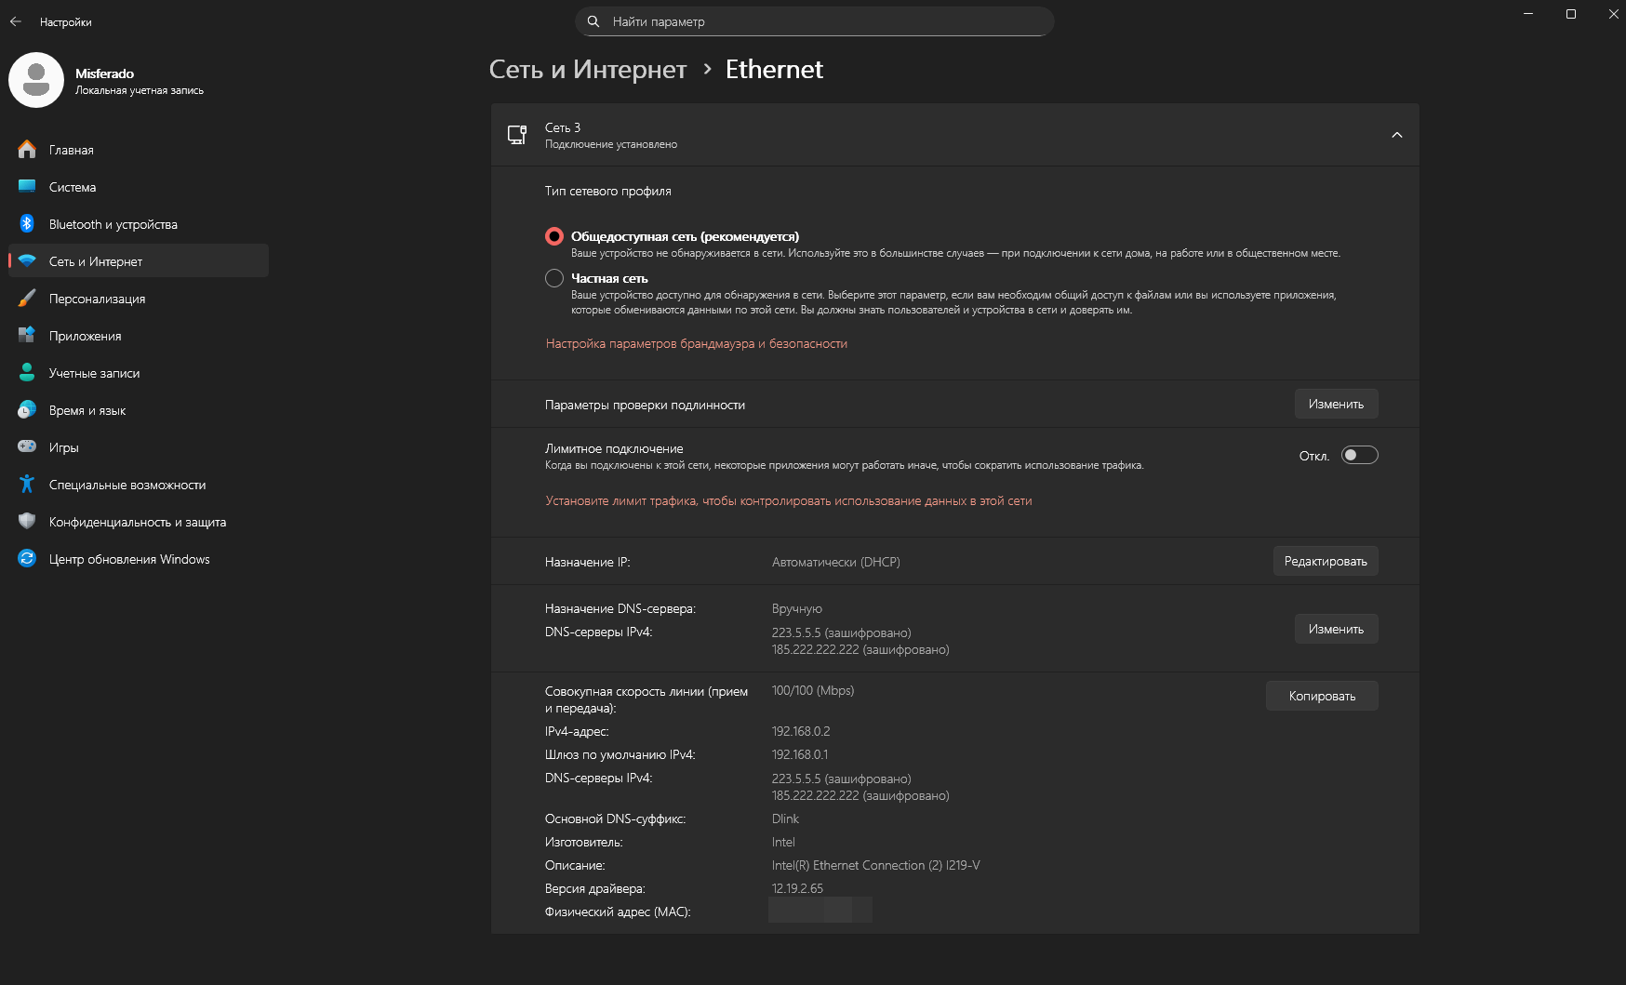This screenshot has width=1626, height=985.
Task: Open the System section icon
Action: [x=27, y=187]
